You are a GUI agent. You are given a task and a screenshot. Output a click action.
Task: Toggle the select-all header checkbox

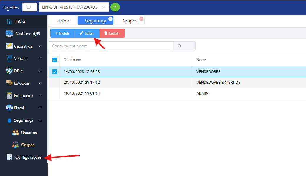pos(54,60)
